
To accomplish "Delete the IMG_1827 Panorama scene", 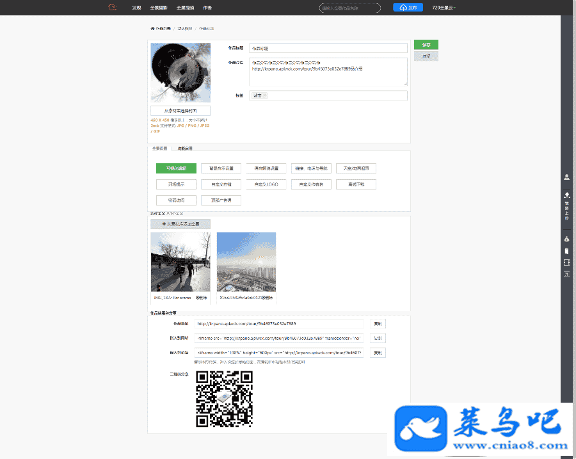I will click(200, 298).
